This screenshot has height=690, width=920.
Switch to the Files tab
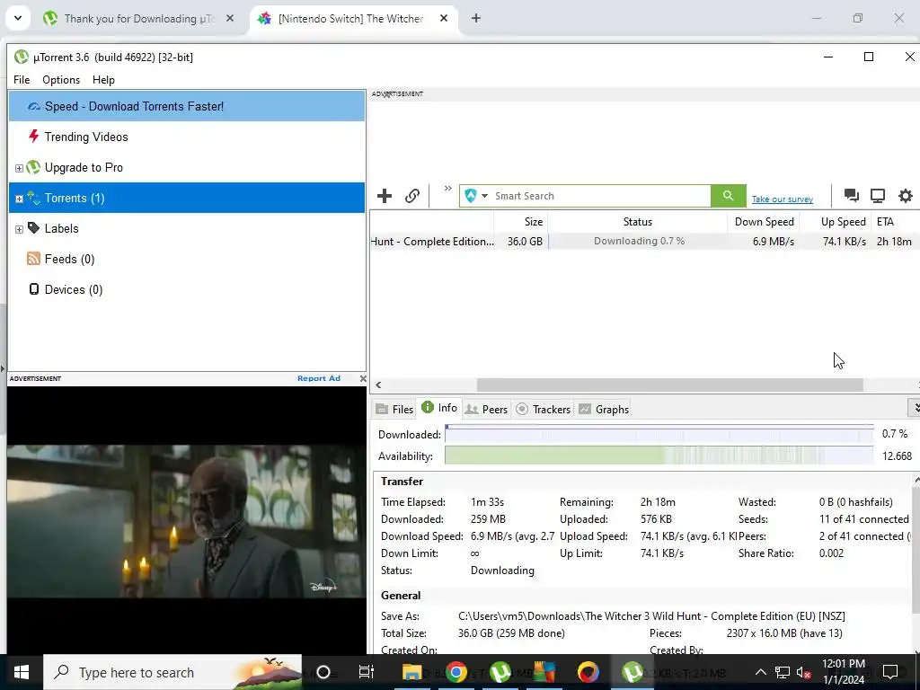click(394, 409)
